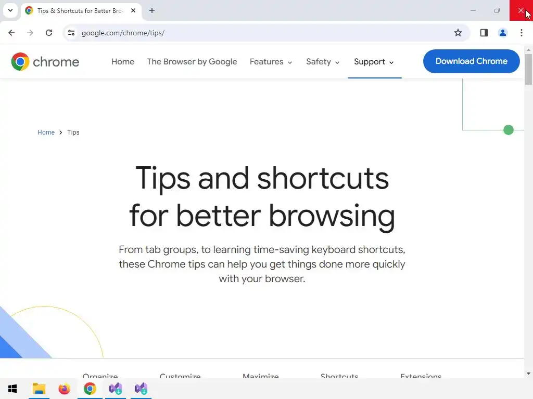533x399 pixels.
Task: Open second Visual Studio Installer taskbar icon
Action: click(141, 389)
